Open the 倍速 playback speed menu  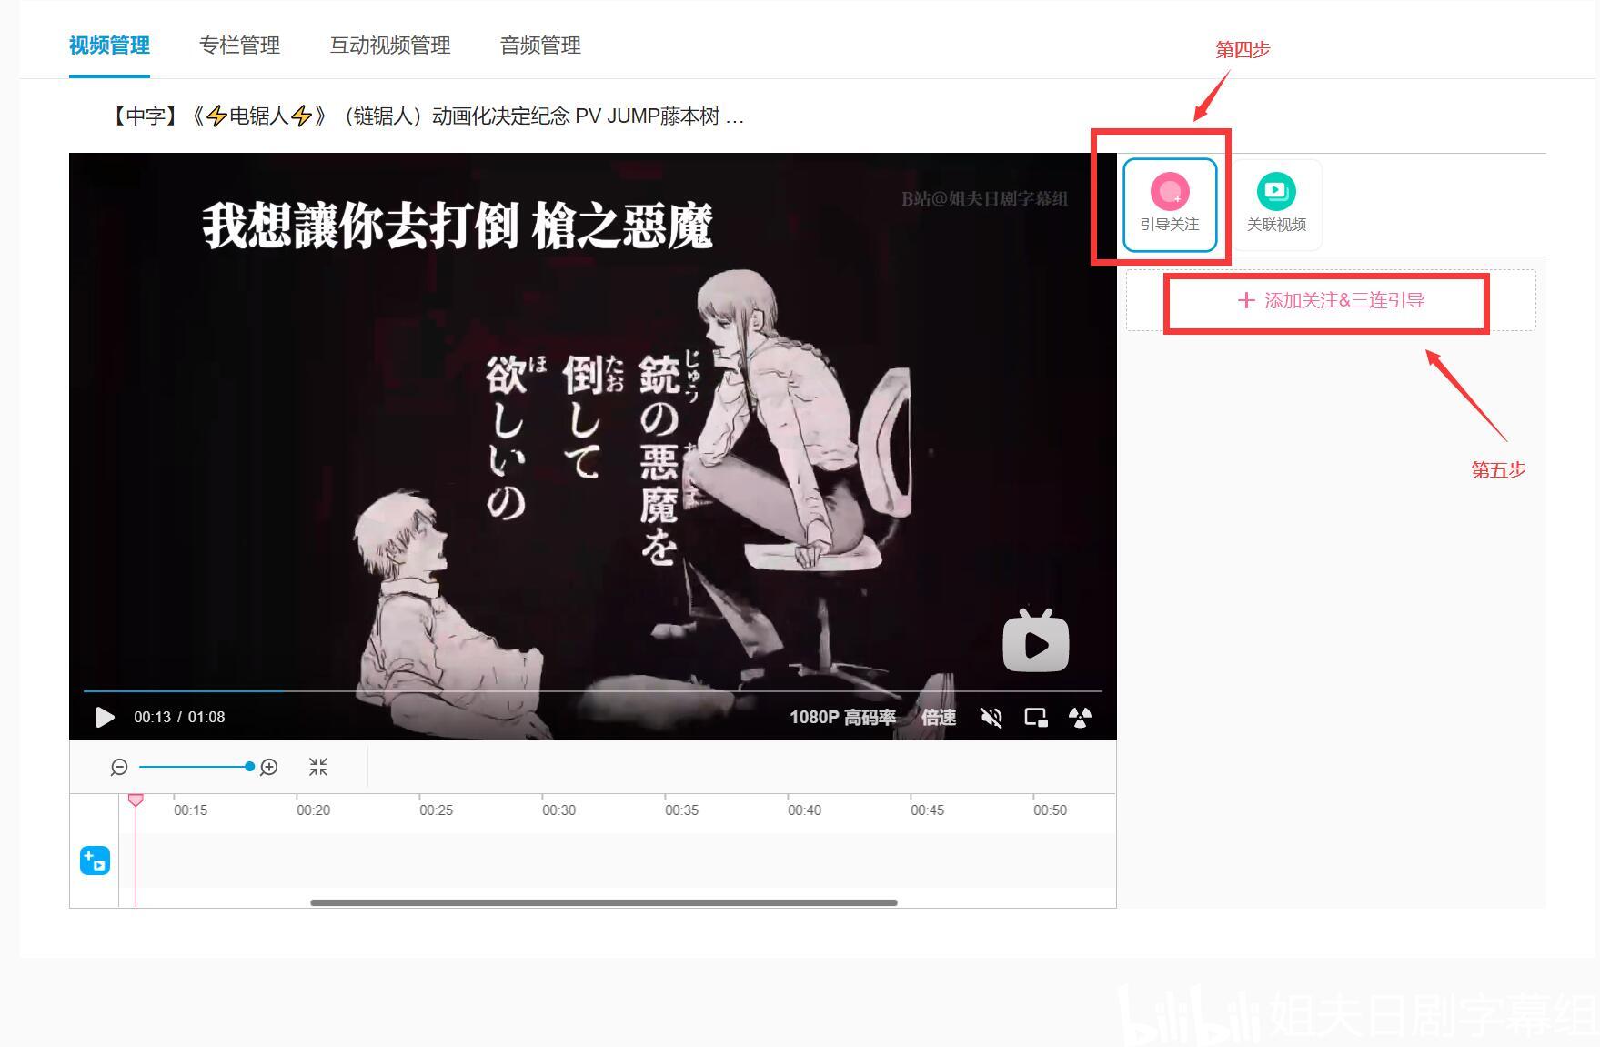coord(938,717)
